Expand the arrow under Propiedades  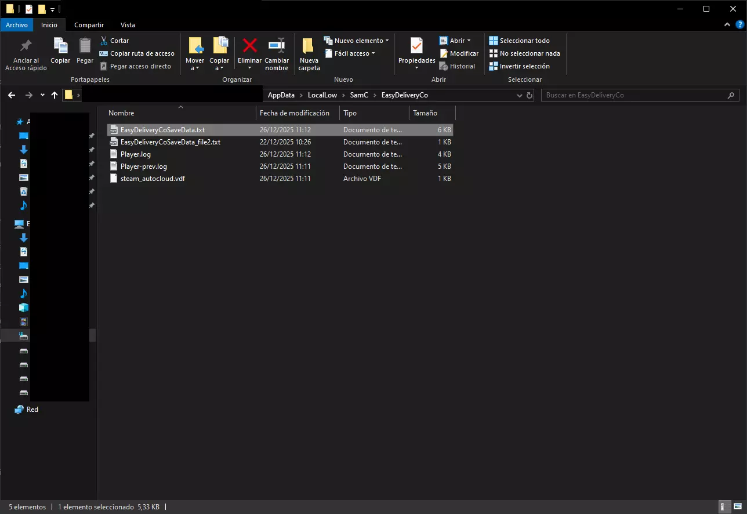416,68
